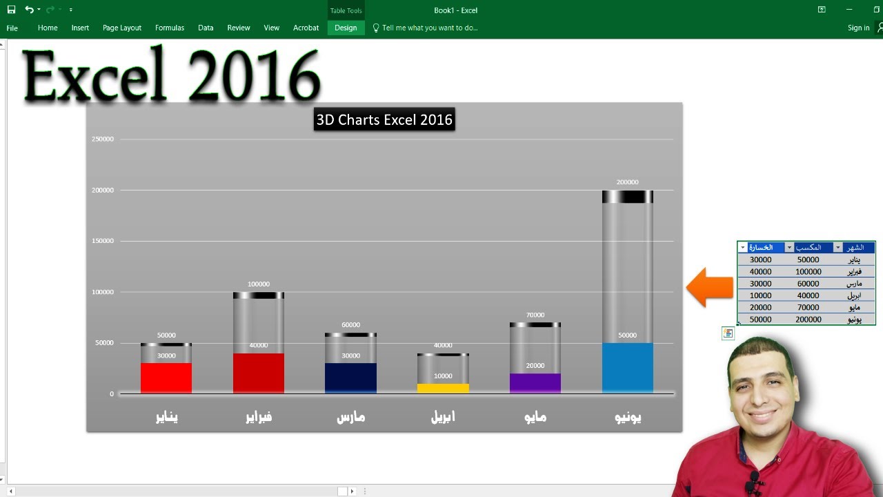The image size is (883, 497).
Task: Open Ribbon Display Options
Action: pos(822,10)
